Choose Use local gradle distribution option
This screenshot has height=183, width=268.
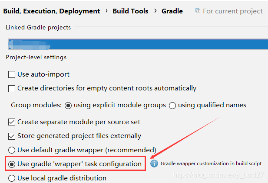click(x=12, y=178)
